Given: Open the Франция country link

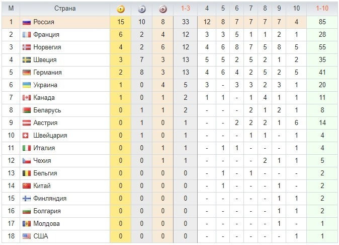Looking at the screenshot, I should coord(46,35).
